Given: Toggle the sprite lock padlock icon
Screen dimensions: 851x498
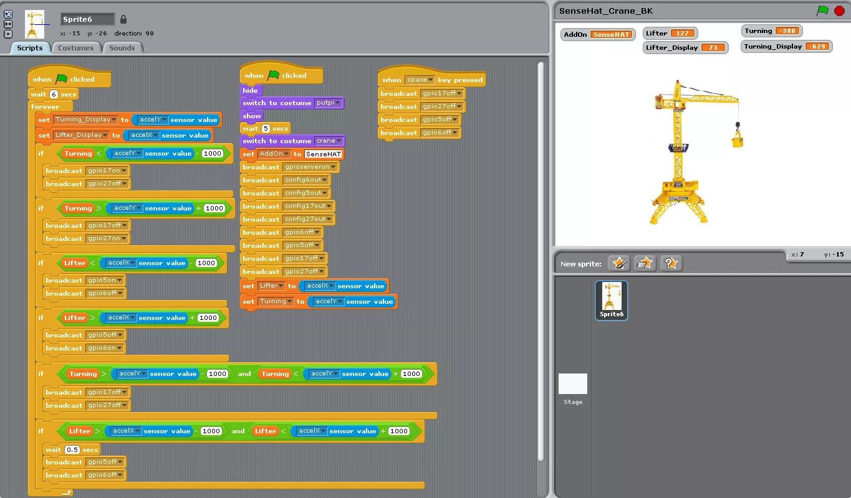Looking at the screenshot, I should click(123, 19).
